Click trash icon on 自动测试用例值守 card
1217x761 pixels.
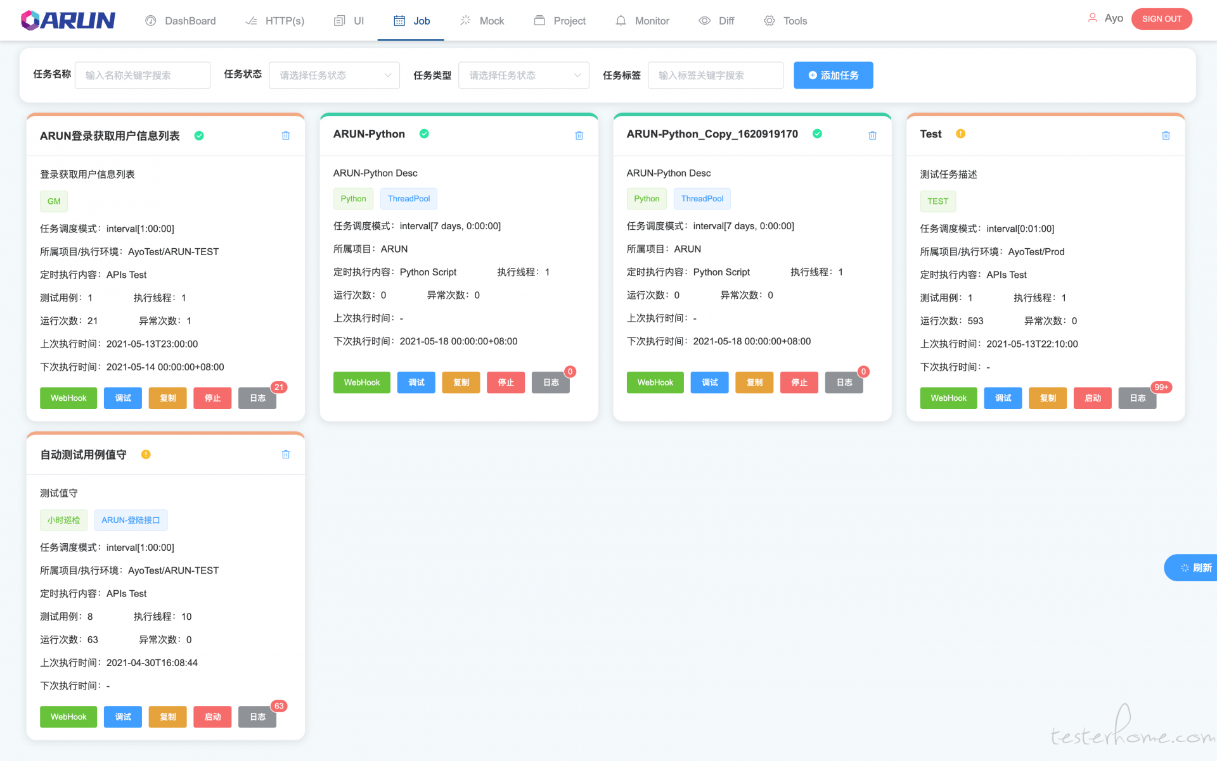pyautogui.click(x=286, y=454)
